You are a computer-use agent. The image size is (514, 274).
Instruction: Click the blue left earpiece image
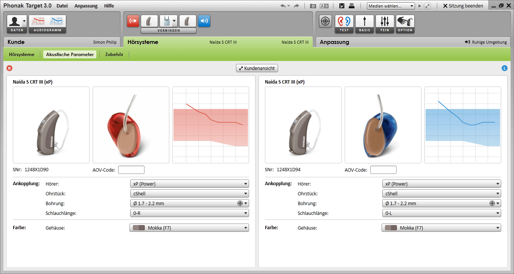(x=383, y=125)
